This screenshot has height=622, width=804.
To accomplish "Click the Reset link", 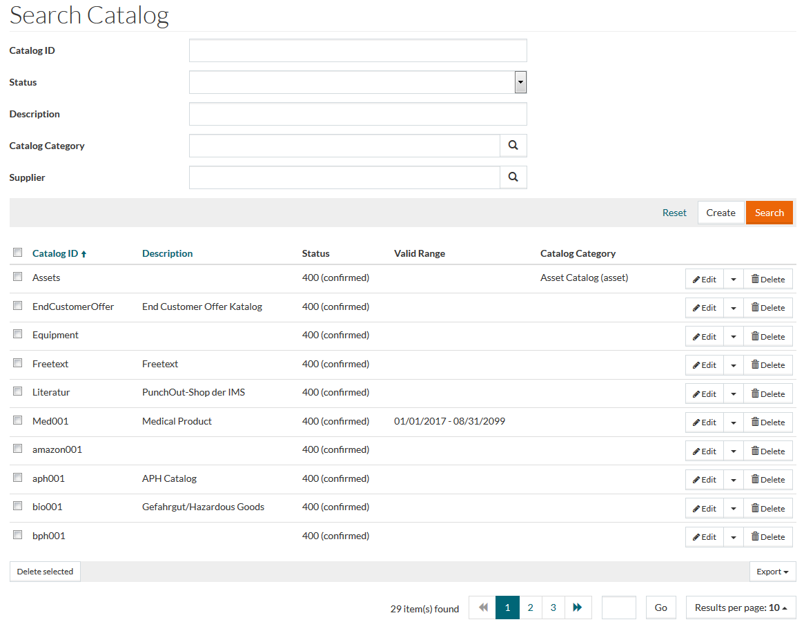I will 674,213.
